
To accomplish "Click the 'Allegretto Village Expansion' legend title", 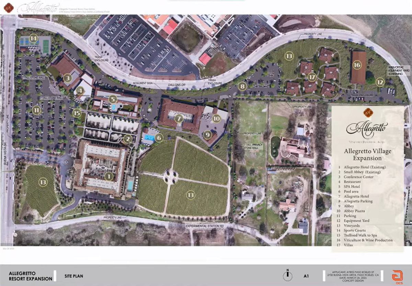I will (367, 155).
